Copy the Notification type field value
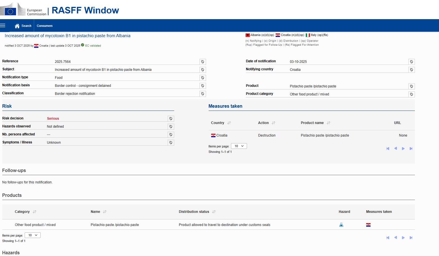Image resolution: width=439 pixels, height=256 pixels. (203, 78)
